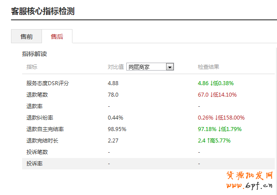Click the red 0.26% 低158.00% result

click(221, 117)
